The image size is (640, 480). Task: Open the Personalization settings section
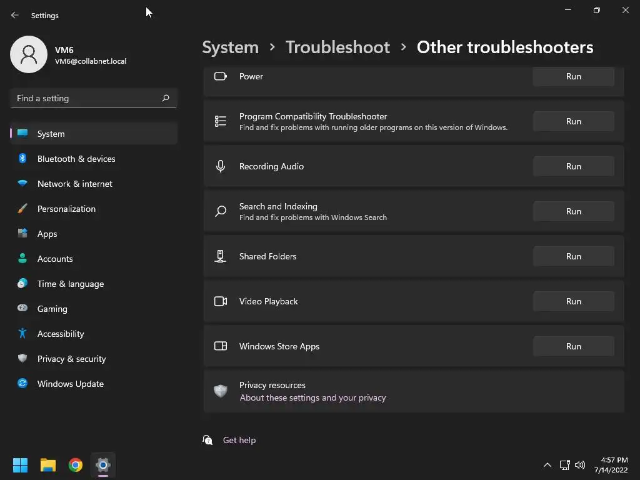point(66,209)
